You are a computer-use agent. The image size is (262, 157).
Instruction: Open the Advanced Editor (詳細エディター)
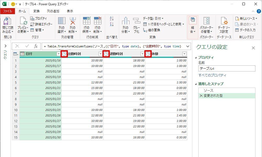tap(41, 24)
